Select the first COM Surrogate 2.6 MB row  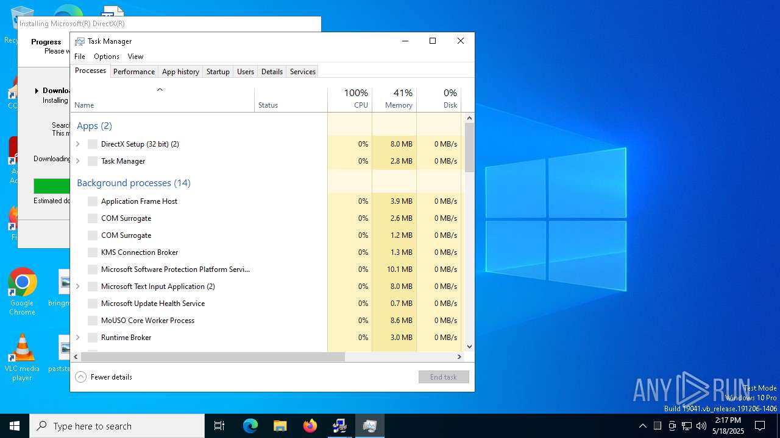266,218
